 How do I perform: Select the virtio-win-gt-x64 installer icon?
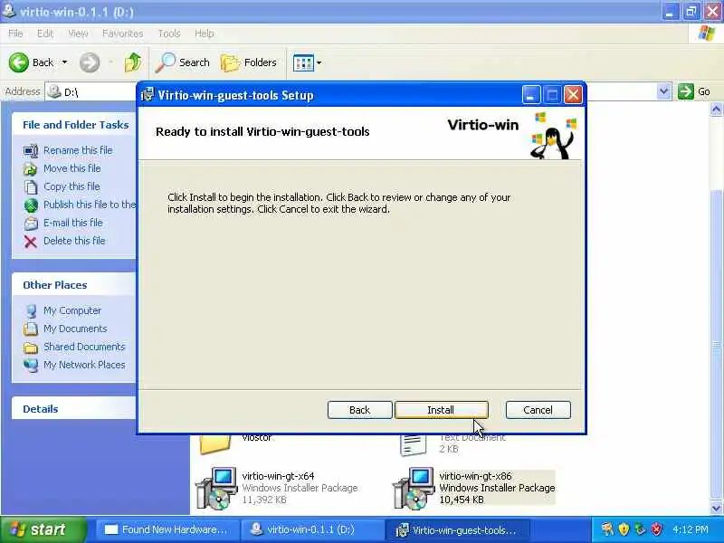[215, 488]
